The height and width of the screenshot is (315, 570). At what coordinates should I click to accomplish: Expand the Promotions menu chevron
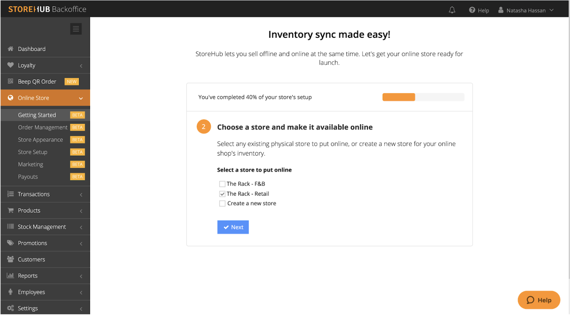tap(81, 243)
